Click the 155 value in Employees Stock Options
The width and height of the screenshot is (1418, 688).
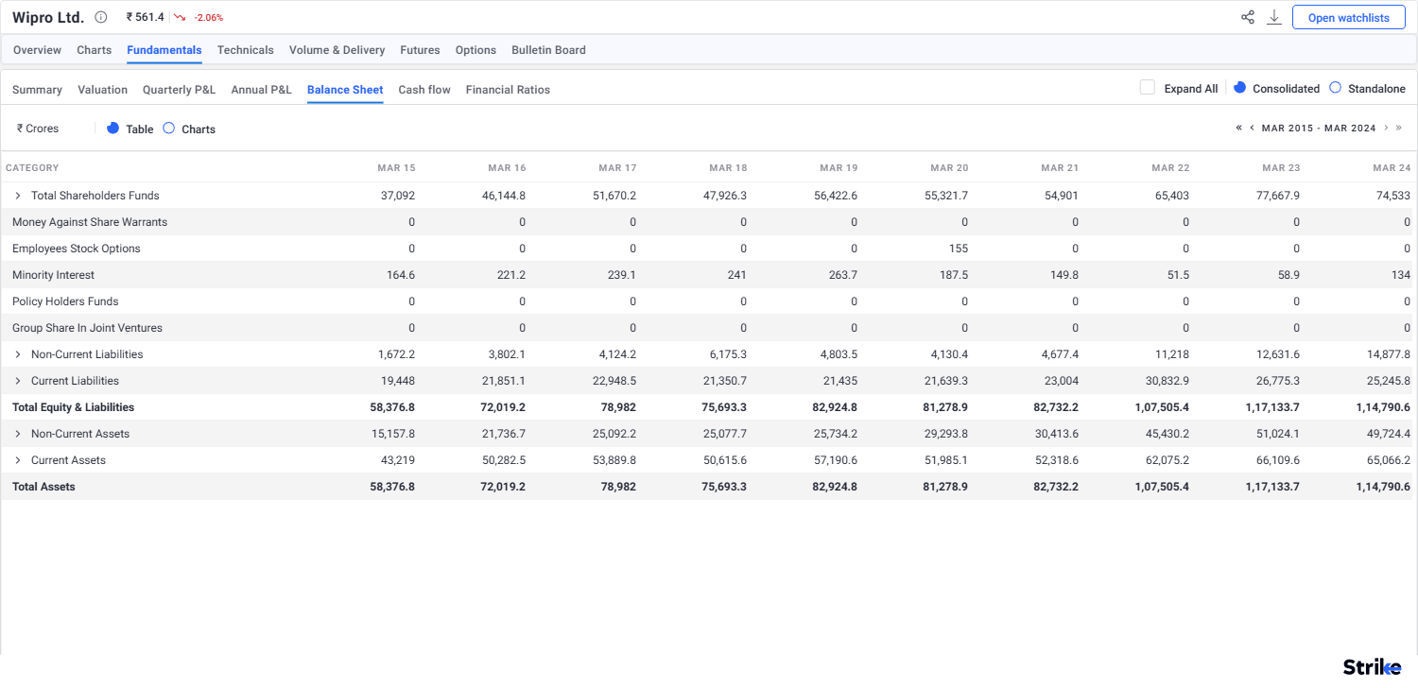click(x=959, y=249)
